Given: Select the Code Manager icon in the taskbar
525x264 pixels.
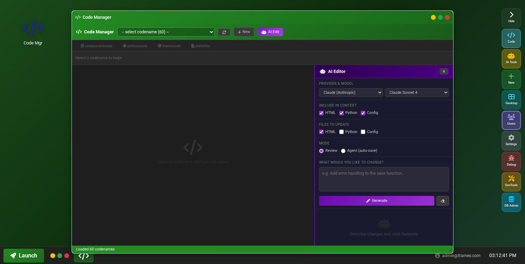Looking at the screenshot, I should point(83,256).
